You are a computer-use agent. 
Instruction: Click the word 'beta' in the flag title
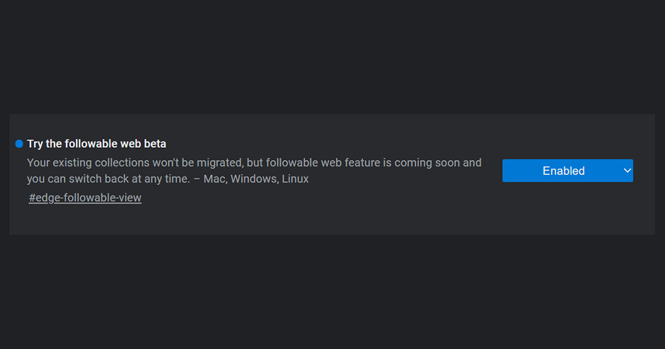click(x=155, y=144)
